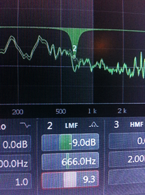Image resolution: width=145 pixels, height=195 pixels.
Task: Click the -9.0dB gain slider
Action: tap(71, 142)
